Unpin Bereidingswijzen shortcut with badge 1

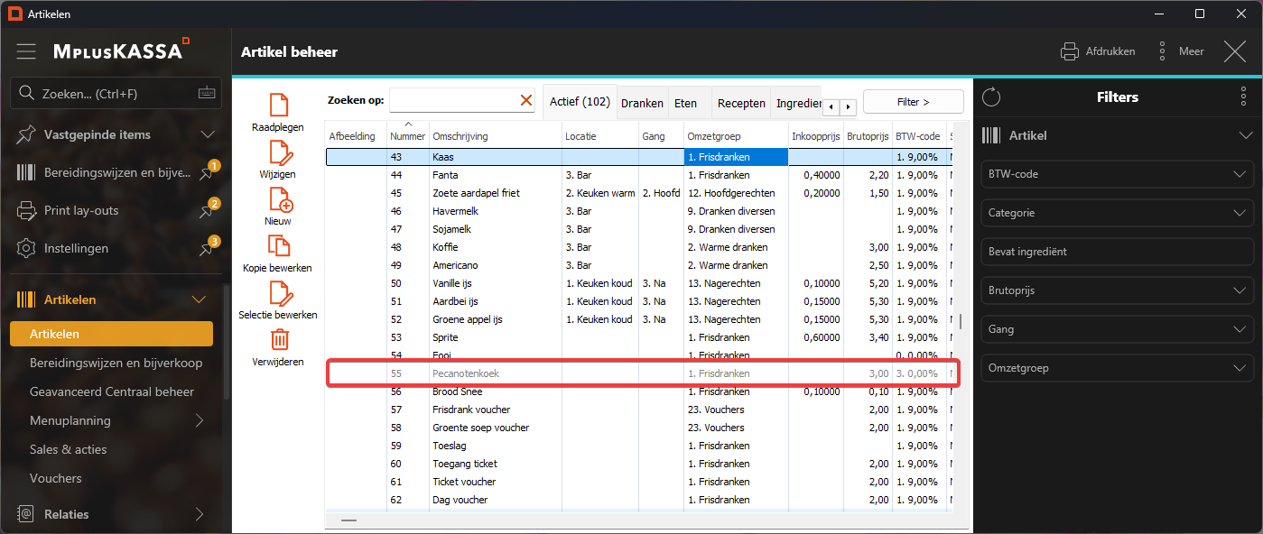point(208,172)
